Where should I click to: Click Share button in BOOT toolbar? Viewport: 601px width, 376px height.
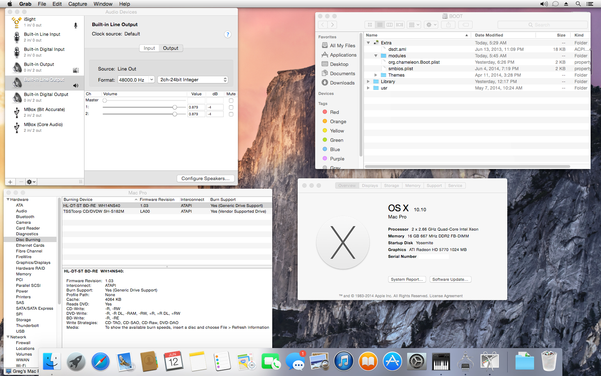(448, 25)
